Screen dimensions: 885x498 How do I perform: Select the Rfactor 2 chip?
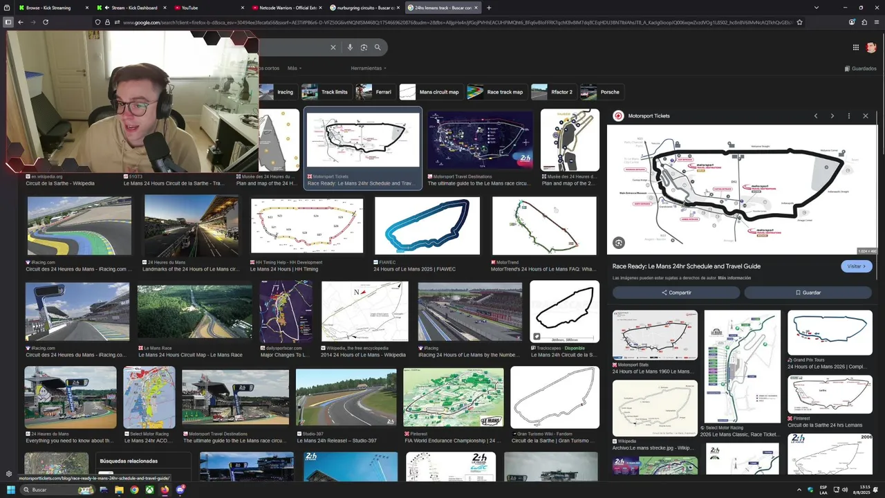click(553, 92)
